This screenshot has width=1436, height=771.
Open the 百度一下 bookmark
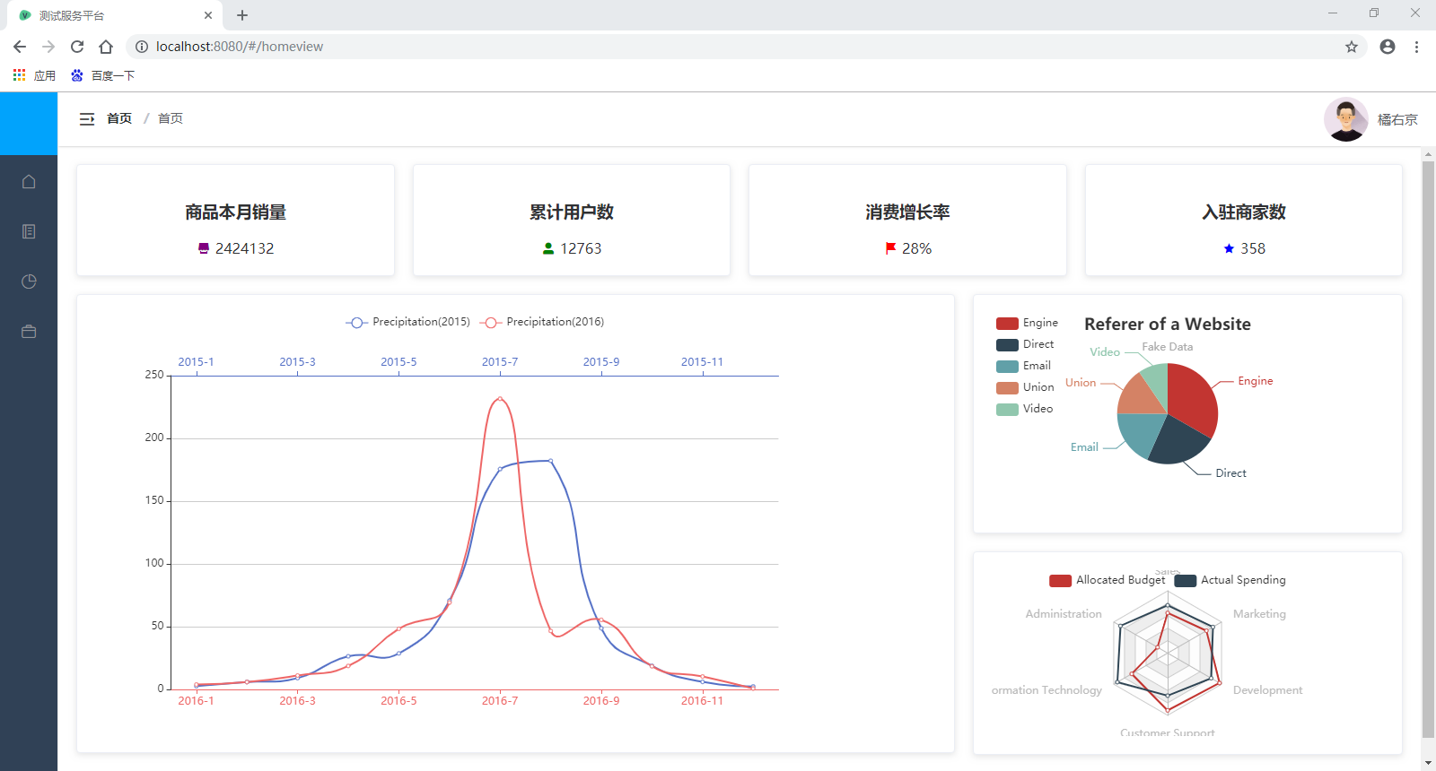pos(102,75)
